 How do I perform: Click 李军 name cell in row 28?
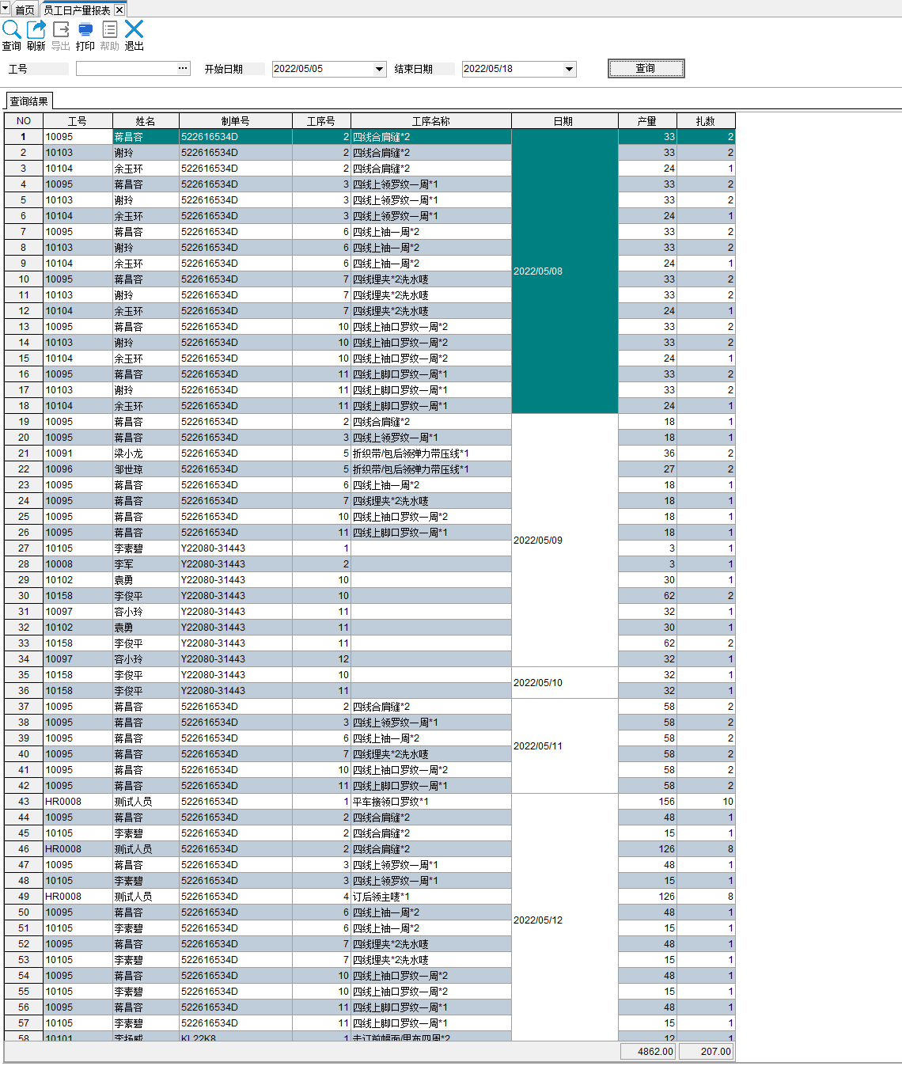[146, 564]
